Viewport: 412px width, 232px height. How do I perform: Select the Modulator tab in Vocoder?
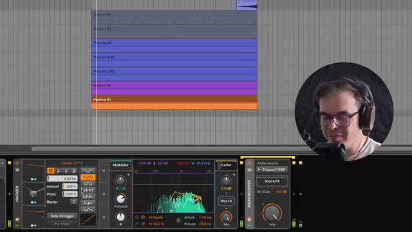pos(120,165)
